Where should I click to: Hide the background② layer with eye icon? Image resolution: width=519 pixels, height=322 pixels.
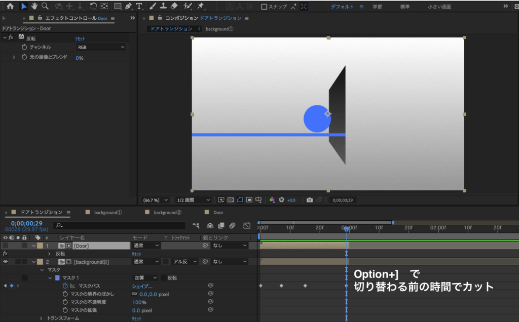coord(6,262)
